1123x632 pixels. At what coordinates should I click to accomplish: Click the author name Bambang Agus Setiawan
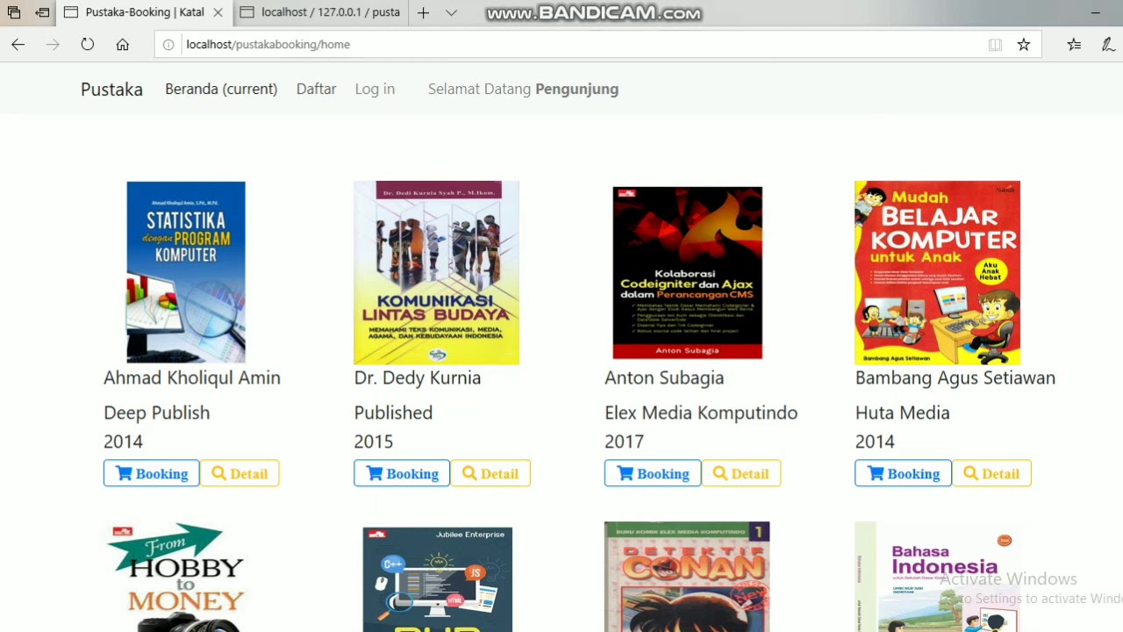pyautogui.click(x=955, y=377)
